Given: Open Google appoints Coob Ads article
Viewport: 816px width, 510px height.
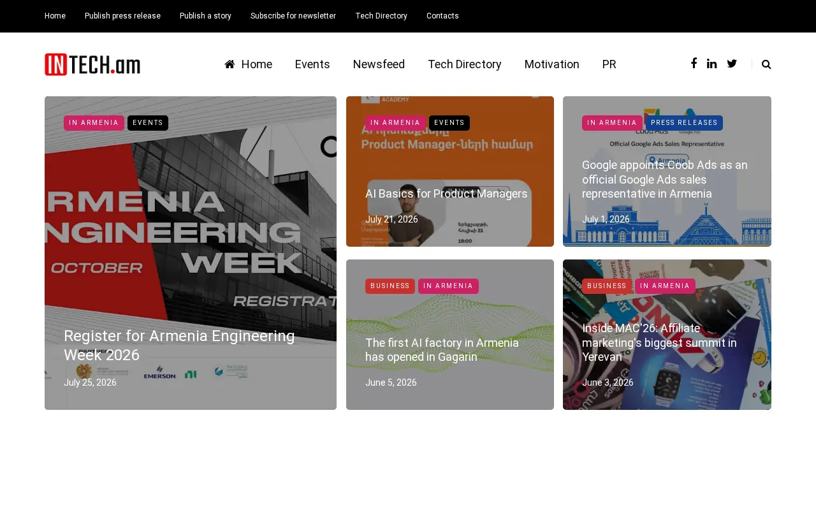Looking at the screenshot, I should pos(665,179).
